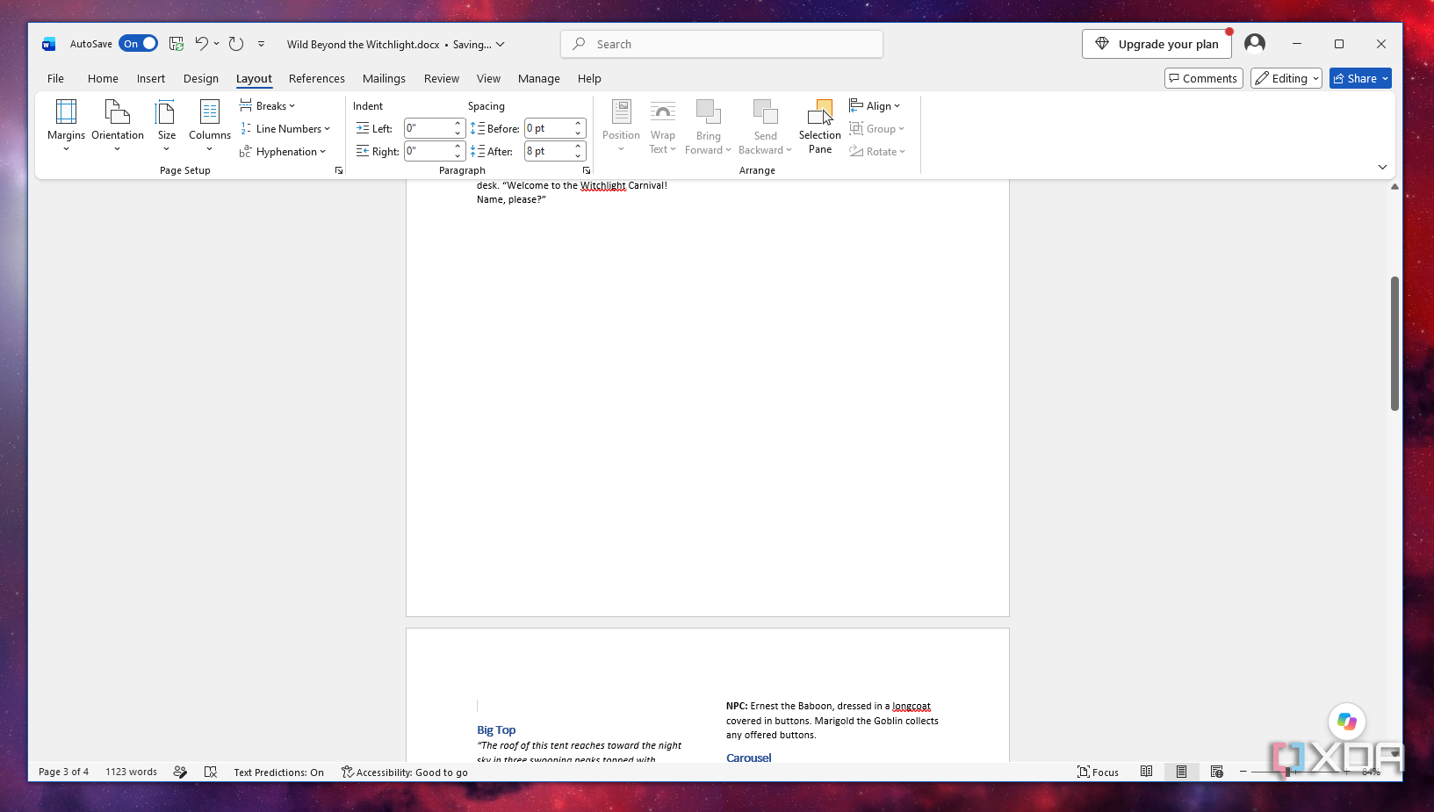Click Text Predictions: On status
The width and height of the screenshot is (1434, 812).
278,772
